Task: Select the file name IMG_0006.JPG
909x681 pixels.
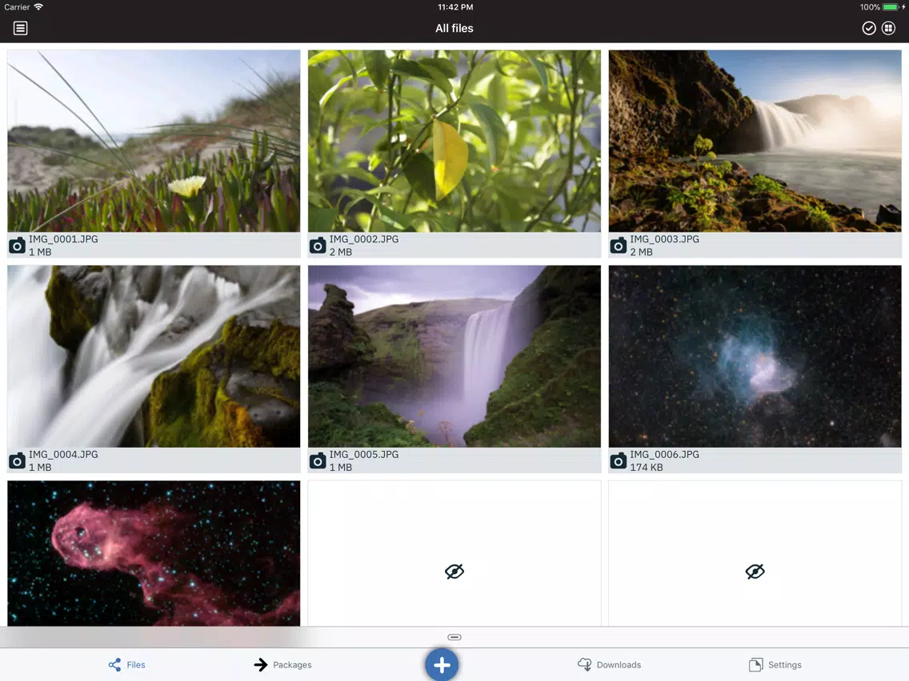Action: pos(664,455)
